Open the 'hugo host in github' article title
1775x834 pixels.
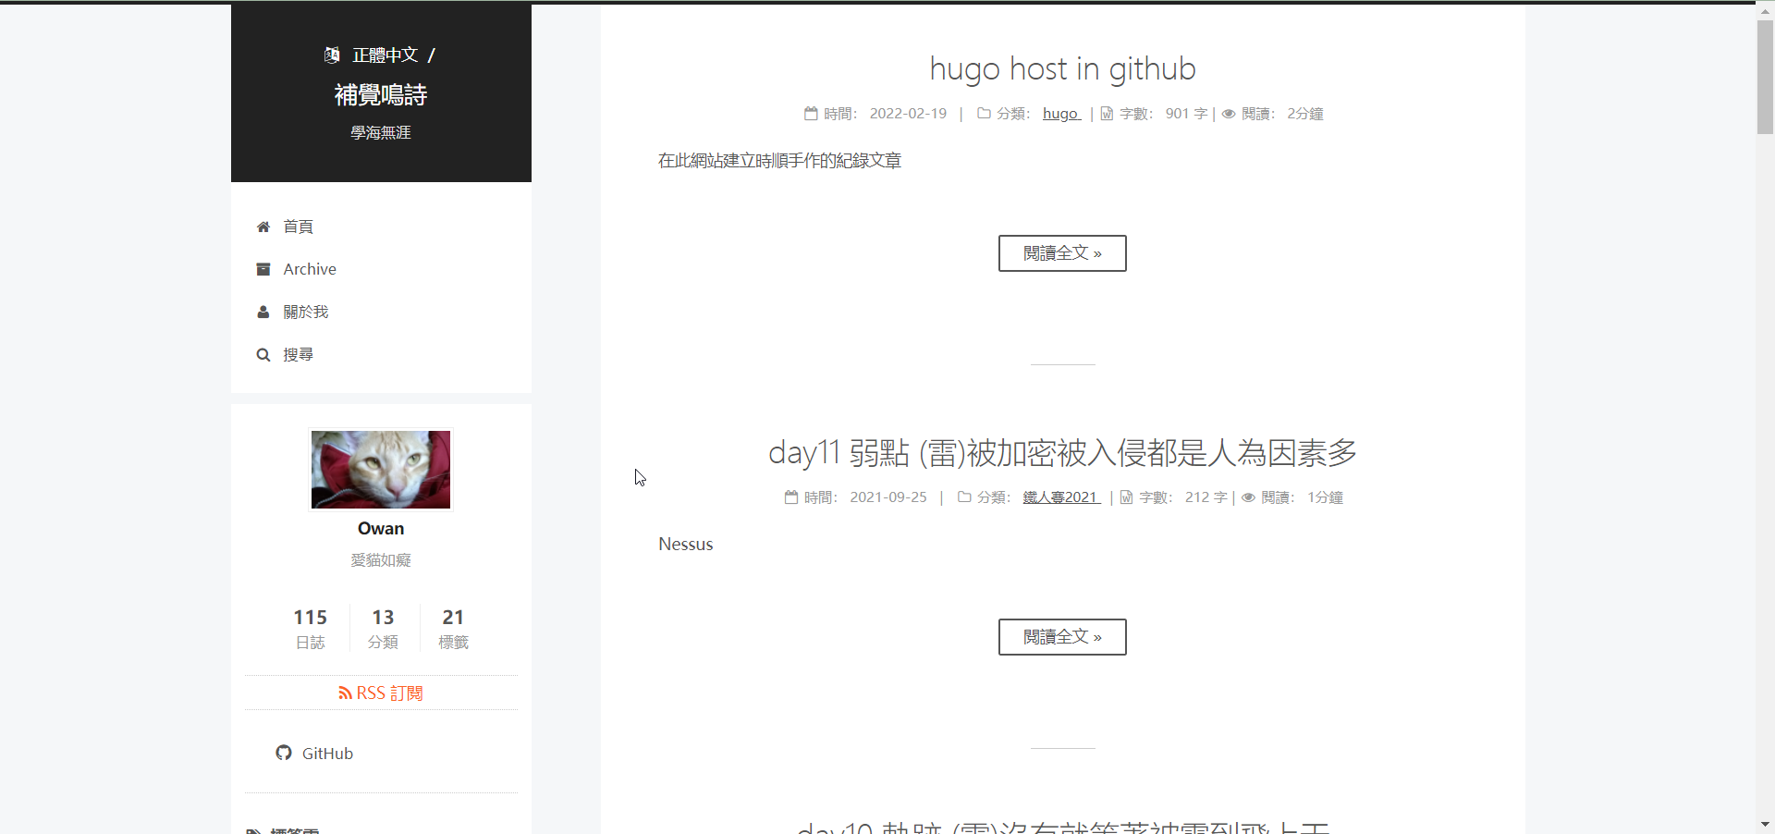coord(1062,69)
